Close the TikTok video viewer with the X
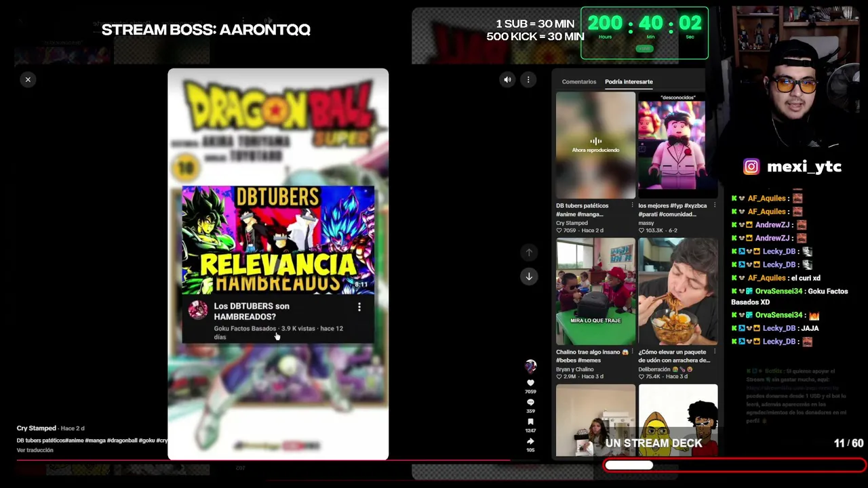The width and height of the screenshot is (868, 488). (x=28, y=80)
